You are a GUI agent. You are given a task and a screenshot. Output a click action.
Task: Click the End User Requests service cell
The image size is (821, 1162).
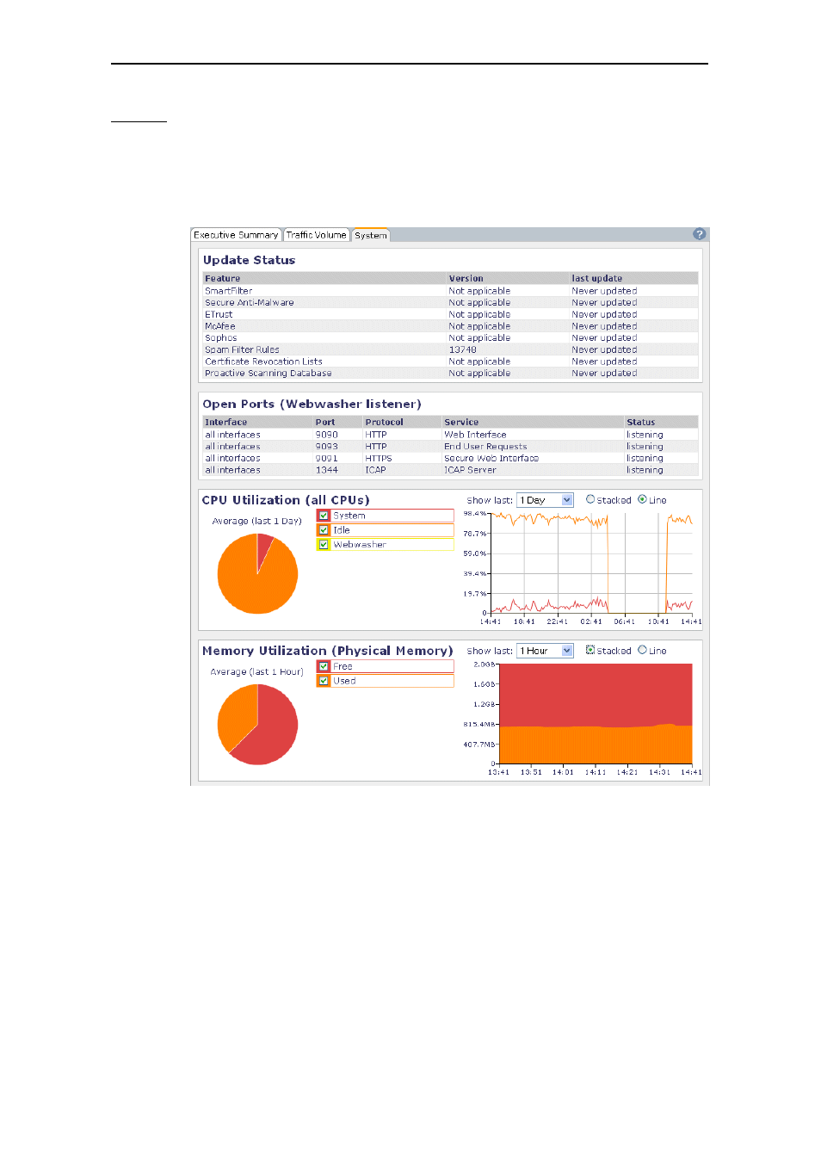click(x=485, y=447)
